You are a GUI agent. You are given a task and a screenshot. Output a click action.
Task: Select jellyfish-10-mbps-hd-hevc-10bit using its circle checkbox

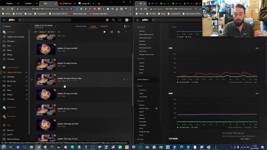(32, 80)
